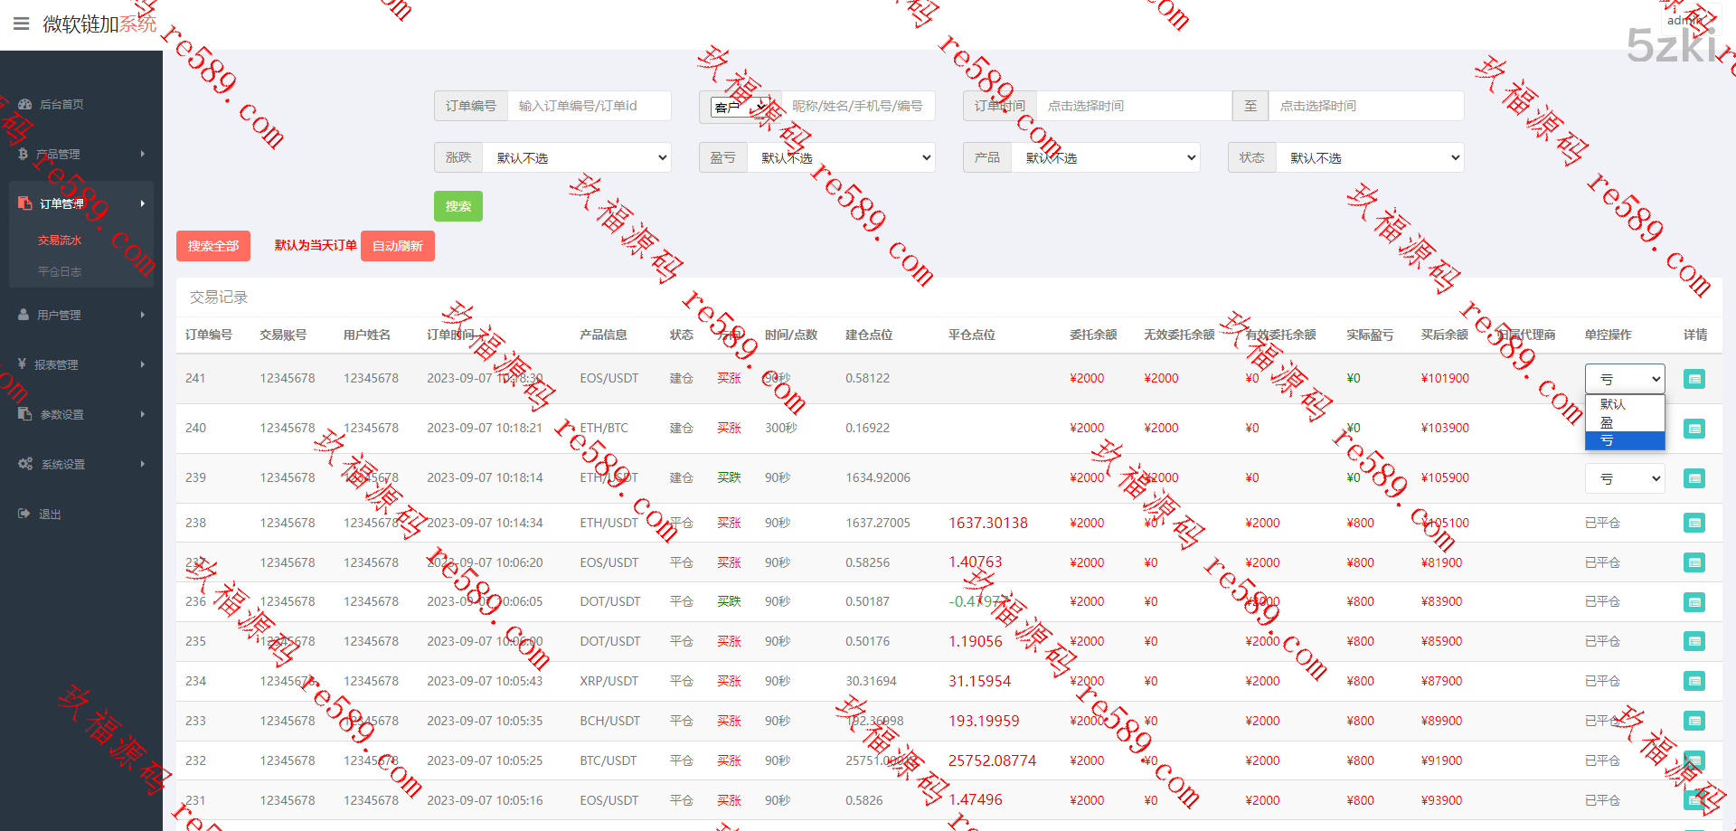Click the green 搜索 button
1736x831 pixels.
[x=458, y=206]
